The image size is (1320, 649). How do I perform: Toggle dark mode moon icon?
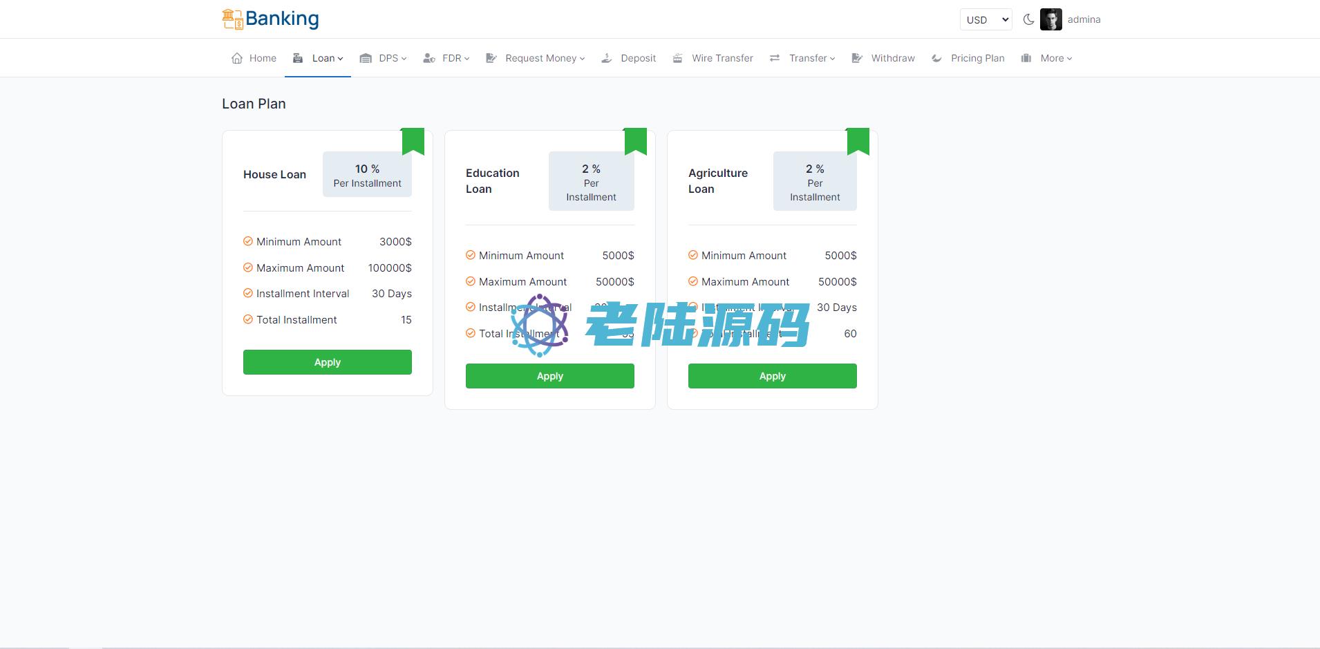point(1028,19)
